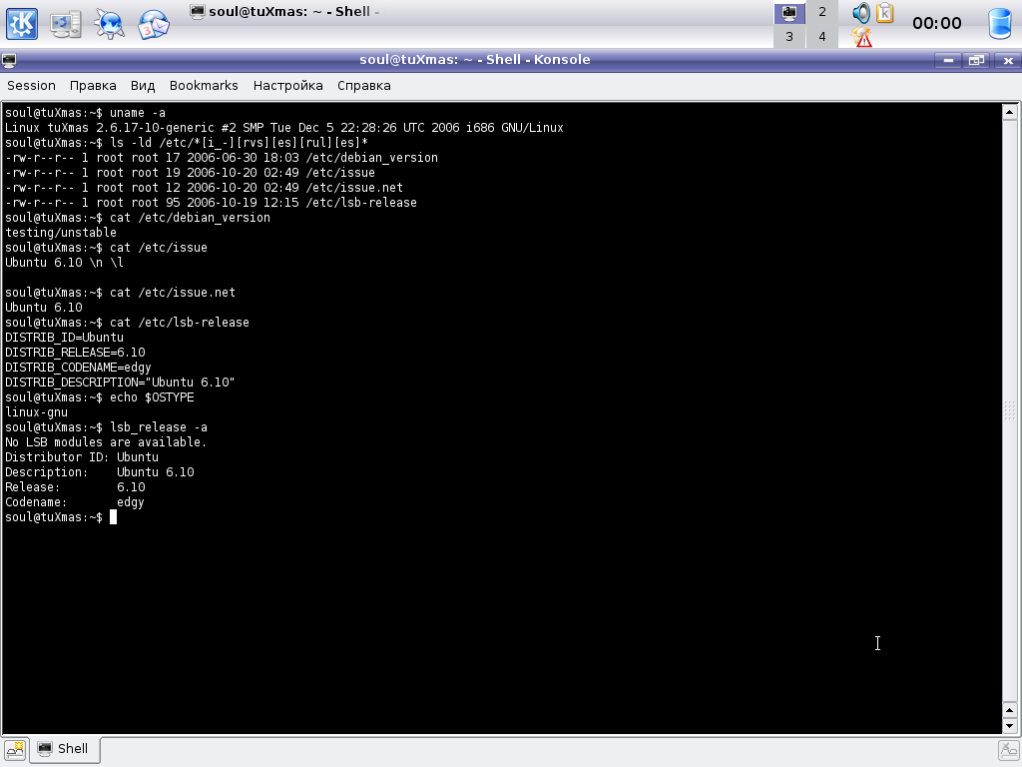Open the volume mixer tray icon
This screenshot has width=1022, height=767.
point(861,12)
